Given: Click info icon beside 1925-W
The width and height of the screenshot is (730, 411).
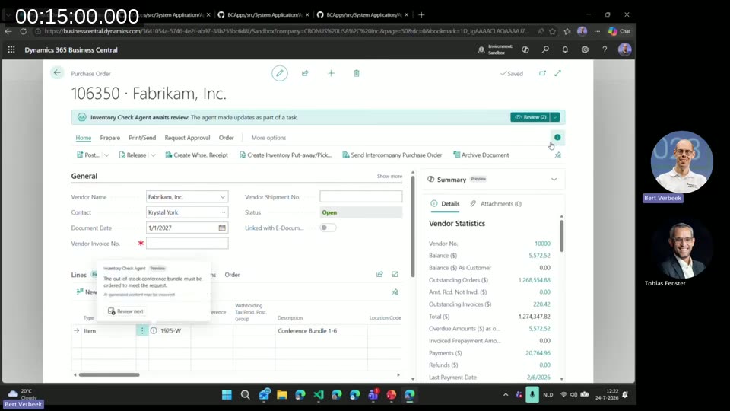Looking at the screenshot, I should click(x=154, y=330).
